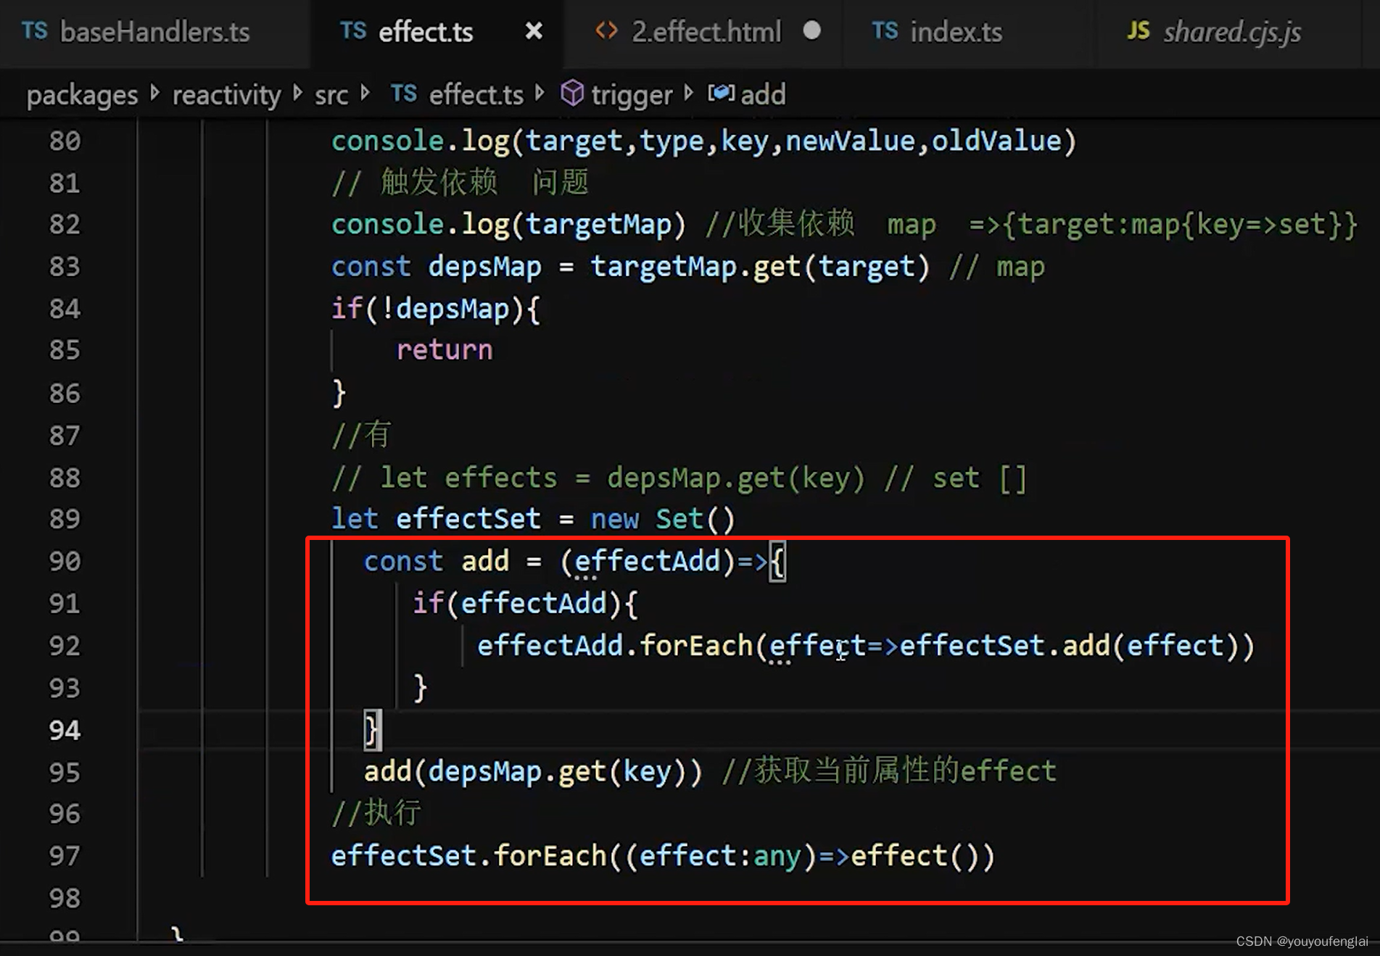Click TS icon in effect.ts breadcrumb

click(404, 93)
